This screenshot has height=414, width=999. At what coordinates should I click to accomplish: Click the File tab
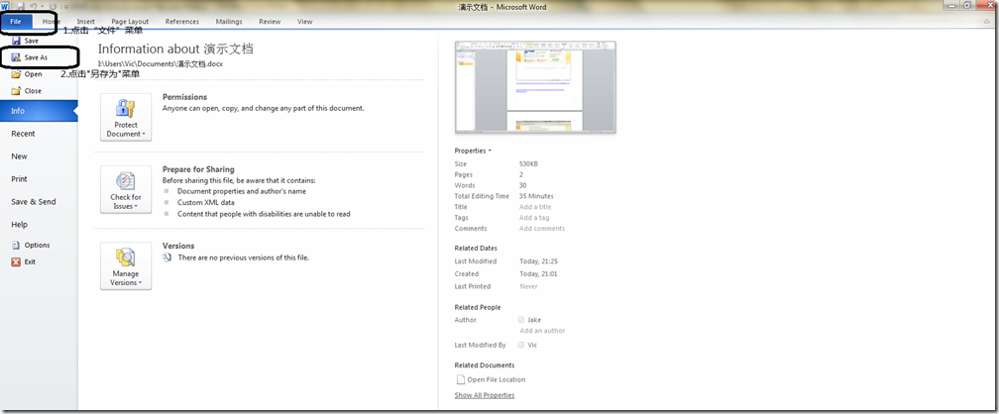[x=16, y=22]
